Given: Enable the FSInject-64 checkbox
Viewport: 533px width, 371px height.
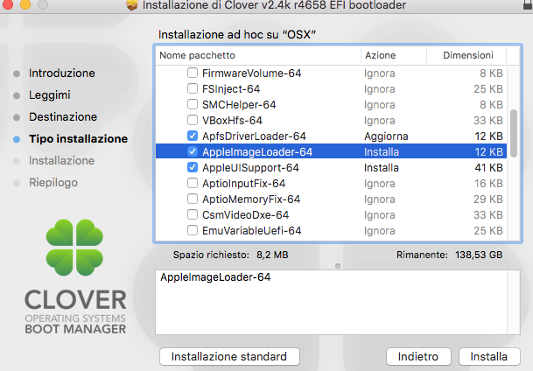Looking at the screenshot, I should click(193, 88).
